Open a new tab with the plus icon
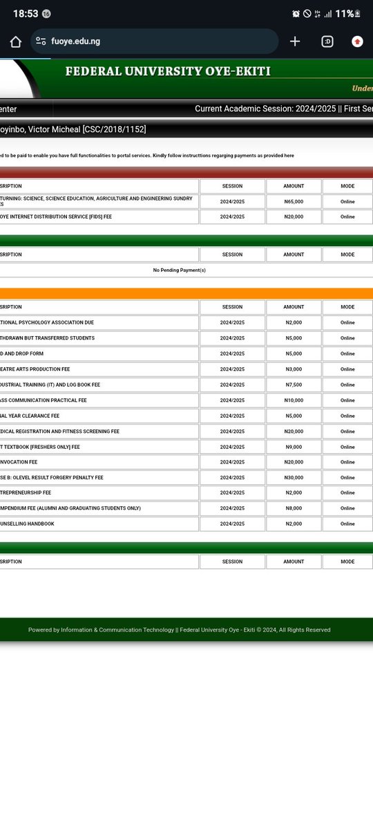This screenshot has width=373, height=830. pyautogui.click(x=295, y=41)
